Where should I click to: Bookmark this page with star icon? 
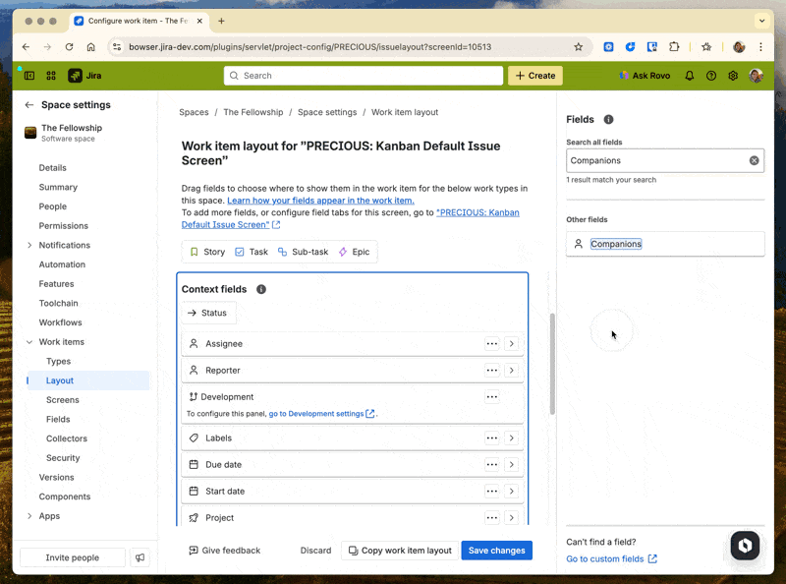pyautogui.click(x=579, y=47)
